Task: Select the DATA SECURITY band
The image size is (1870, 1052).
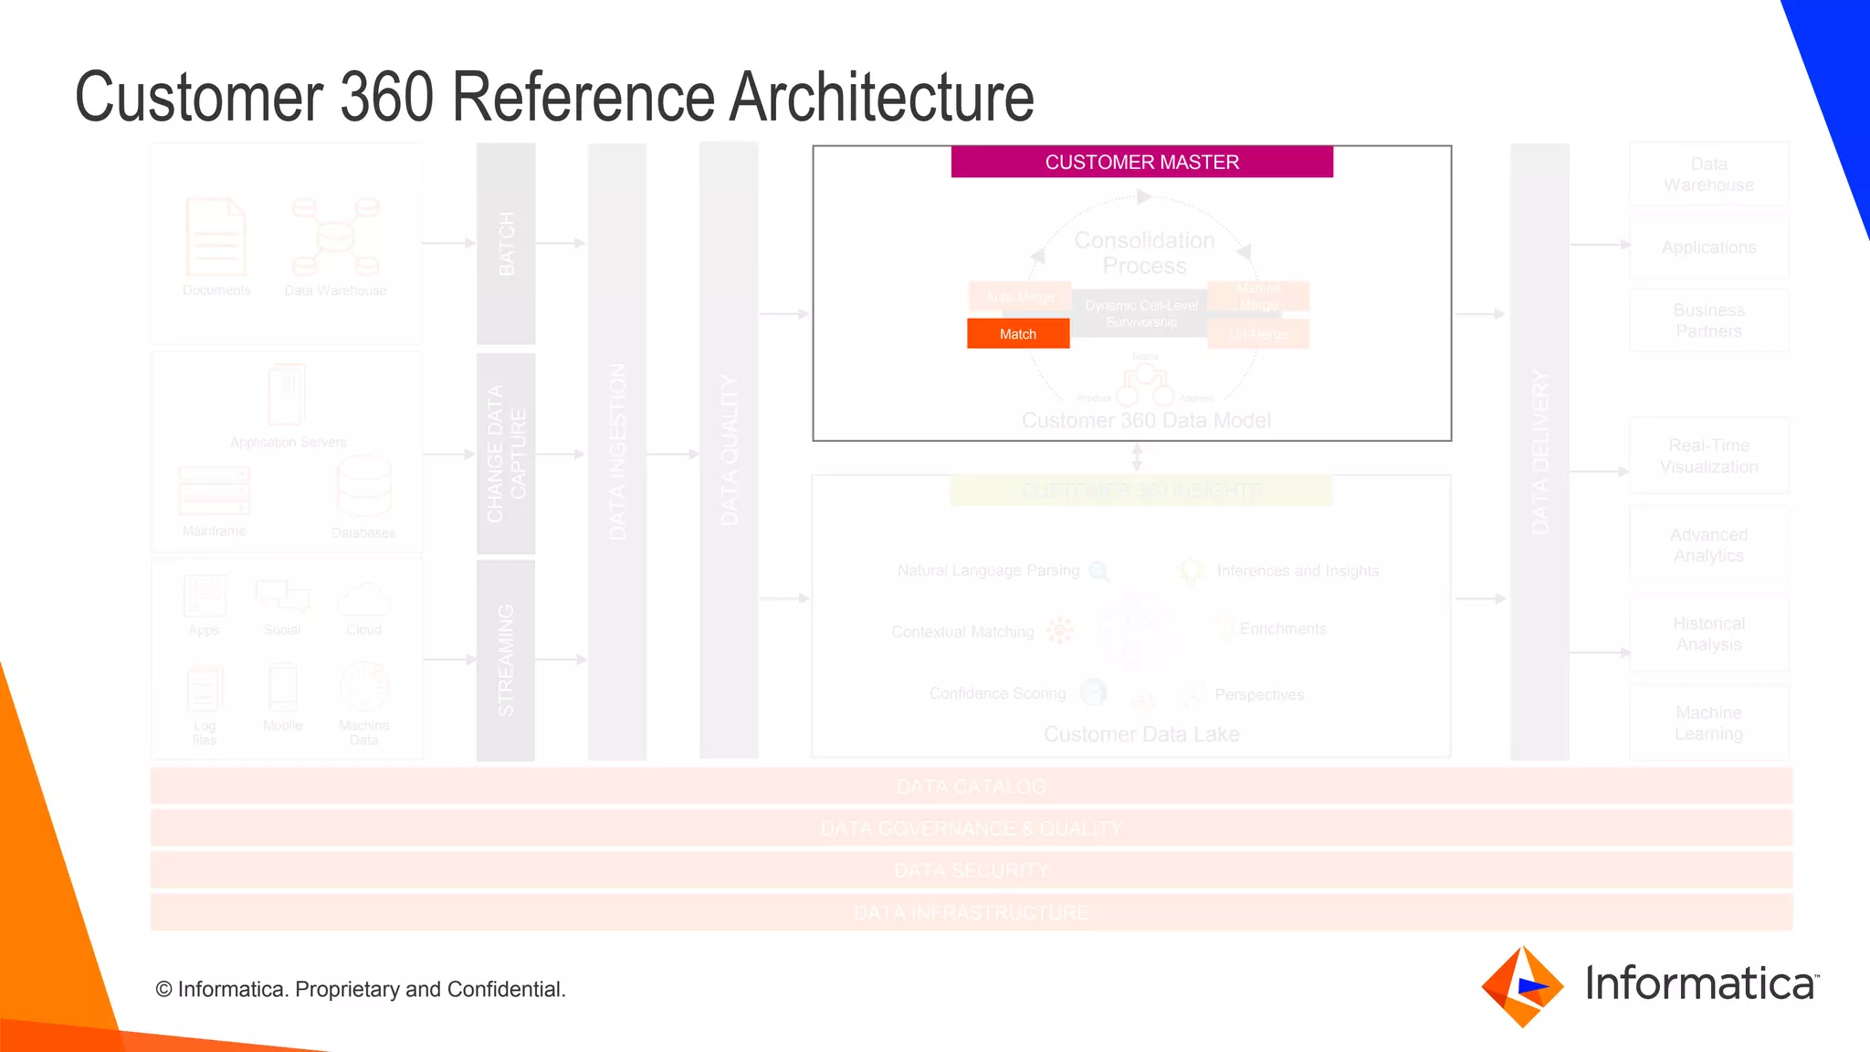Action: (x=971, y=870)
